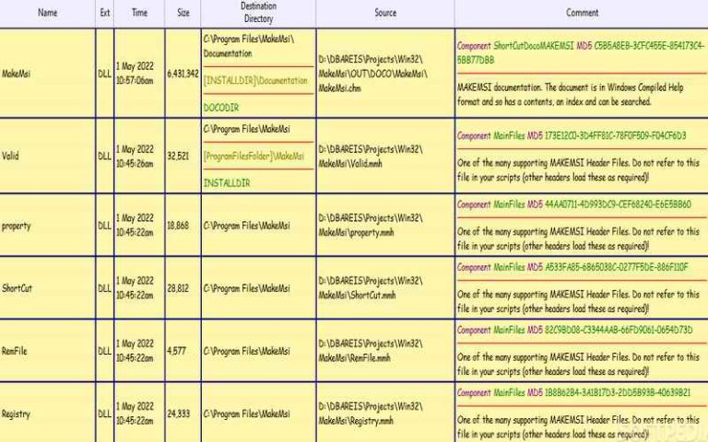708x442 pixels.
Task: Click the Time column header
Action: (139, 13)
